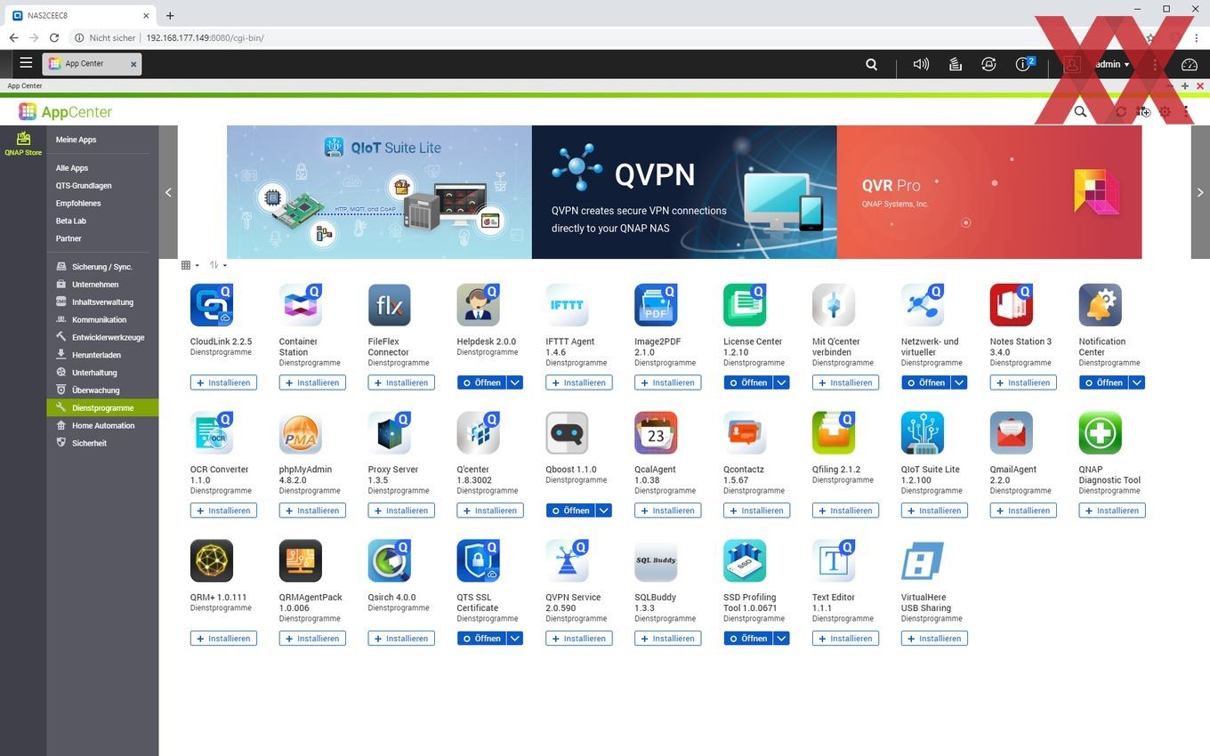Image resolution: width=1210 pixels, height=756 pixels.
Task: Install CloudLink 2.2.5
Action: point(223,382)
